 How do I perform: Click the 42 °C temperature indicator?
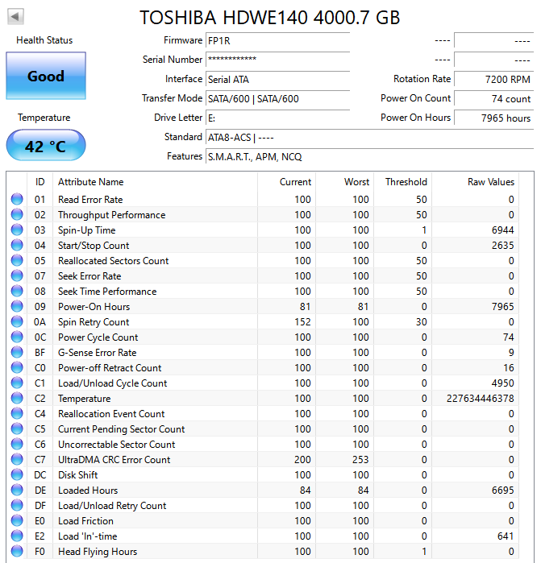[x=46, y=146]
